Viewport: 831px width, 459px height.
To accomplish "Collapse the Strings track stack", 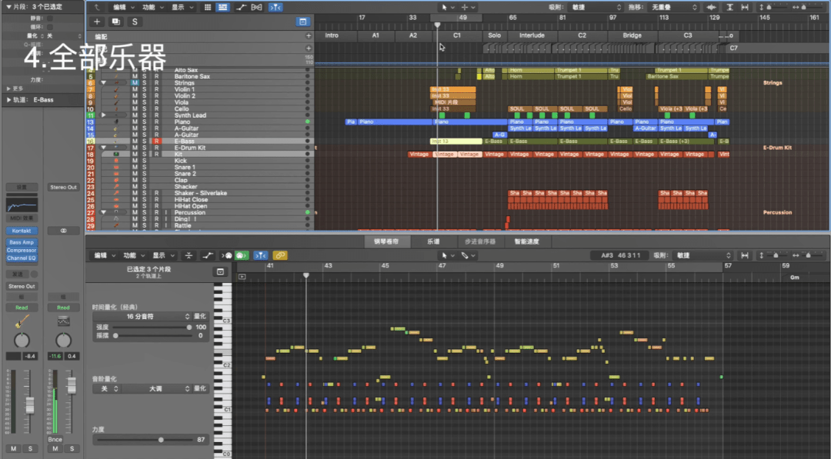I will tap(104, 83).
